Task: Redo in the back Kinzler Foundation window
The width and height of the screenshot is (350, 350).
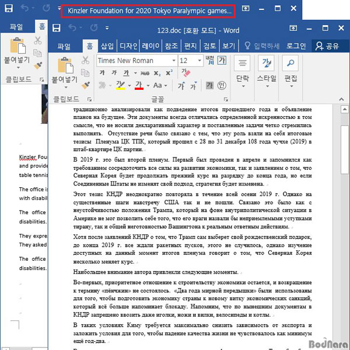Action: pos(46,8)
